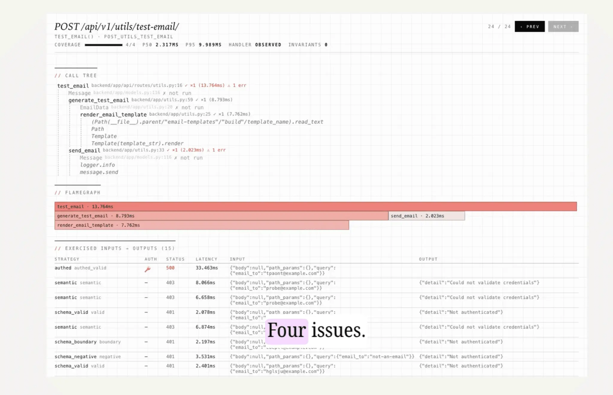
Task: Click the INVARIANTS 0 label
Action: pyautogui.click(x=308, y=45)
